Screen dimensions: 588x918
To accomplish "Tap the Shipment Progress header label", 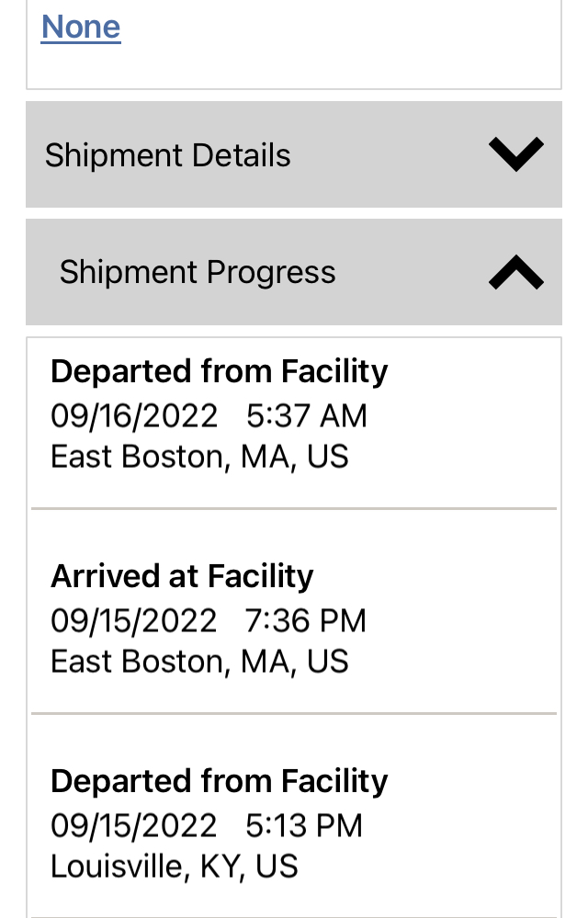I will tap(198, 273).
